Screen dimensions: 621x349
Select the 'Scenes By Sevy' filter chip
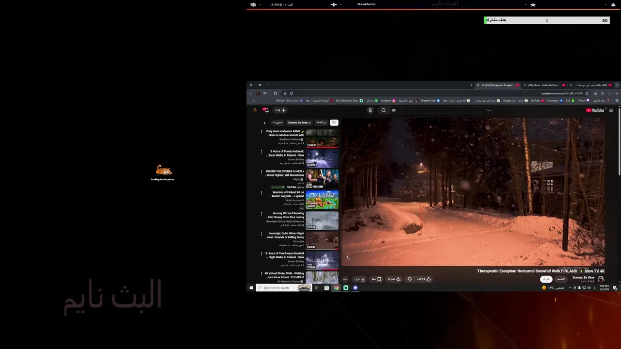tap(299, 123)
